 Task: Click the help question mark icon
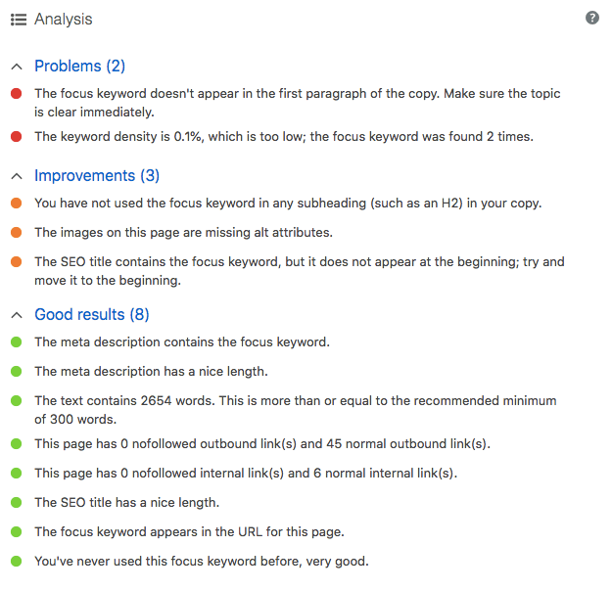tap(592, 19)
